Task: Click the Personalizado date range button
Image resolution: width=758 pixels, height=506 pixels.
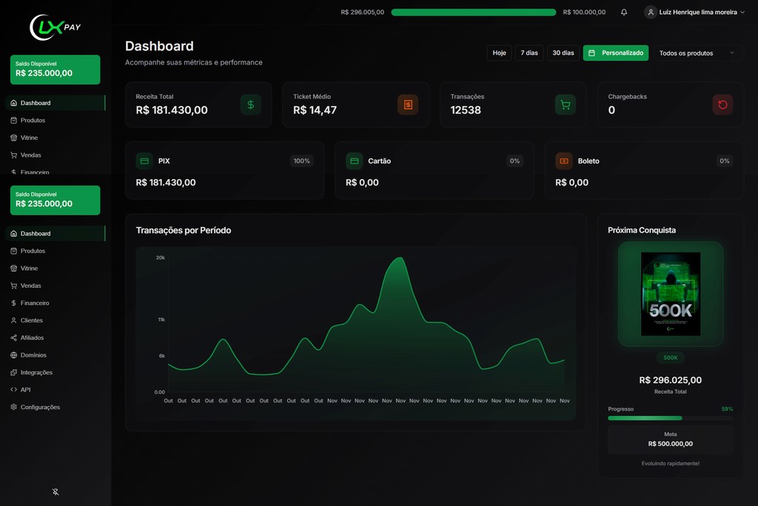Action: [616, 53]
